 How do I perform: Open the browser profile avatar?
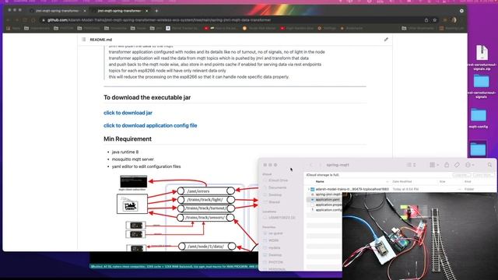[454, 20]
